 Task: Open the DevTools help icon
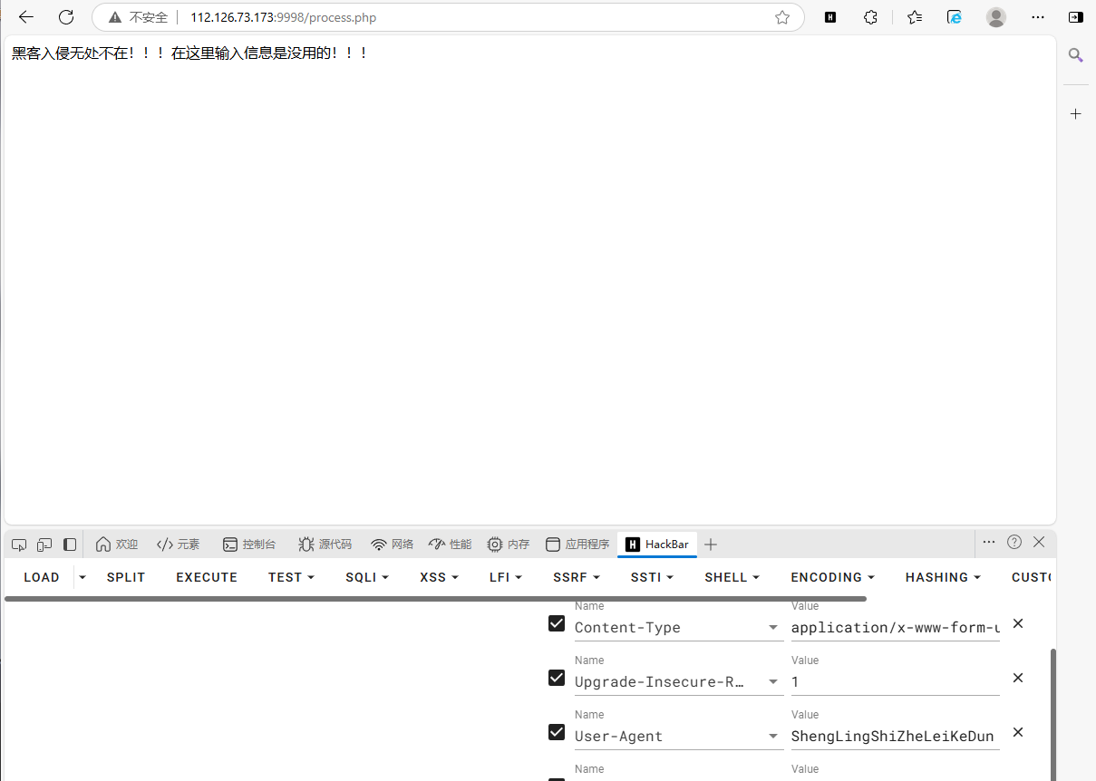(1014, 542)
